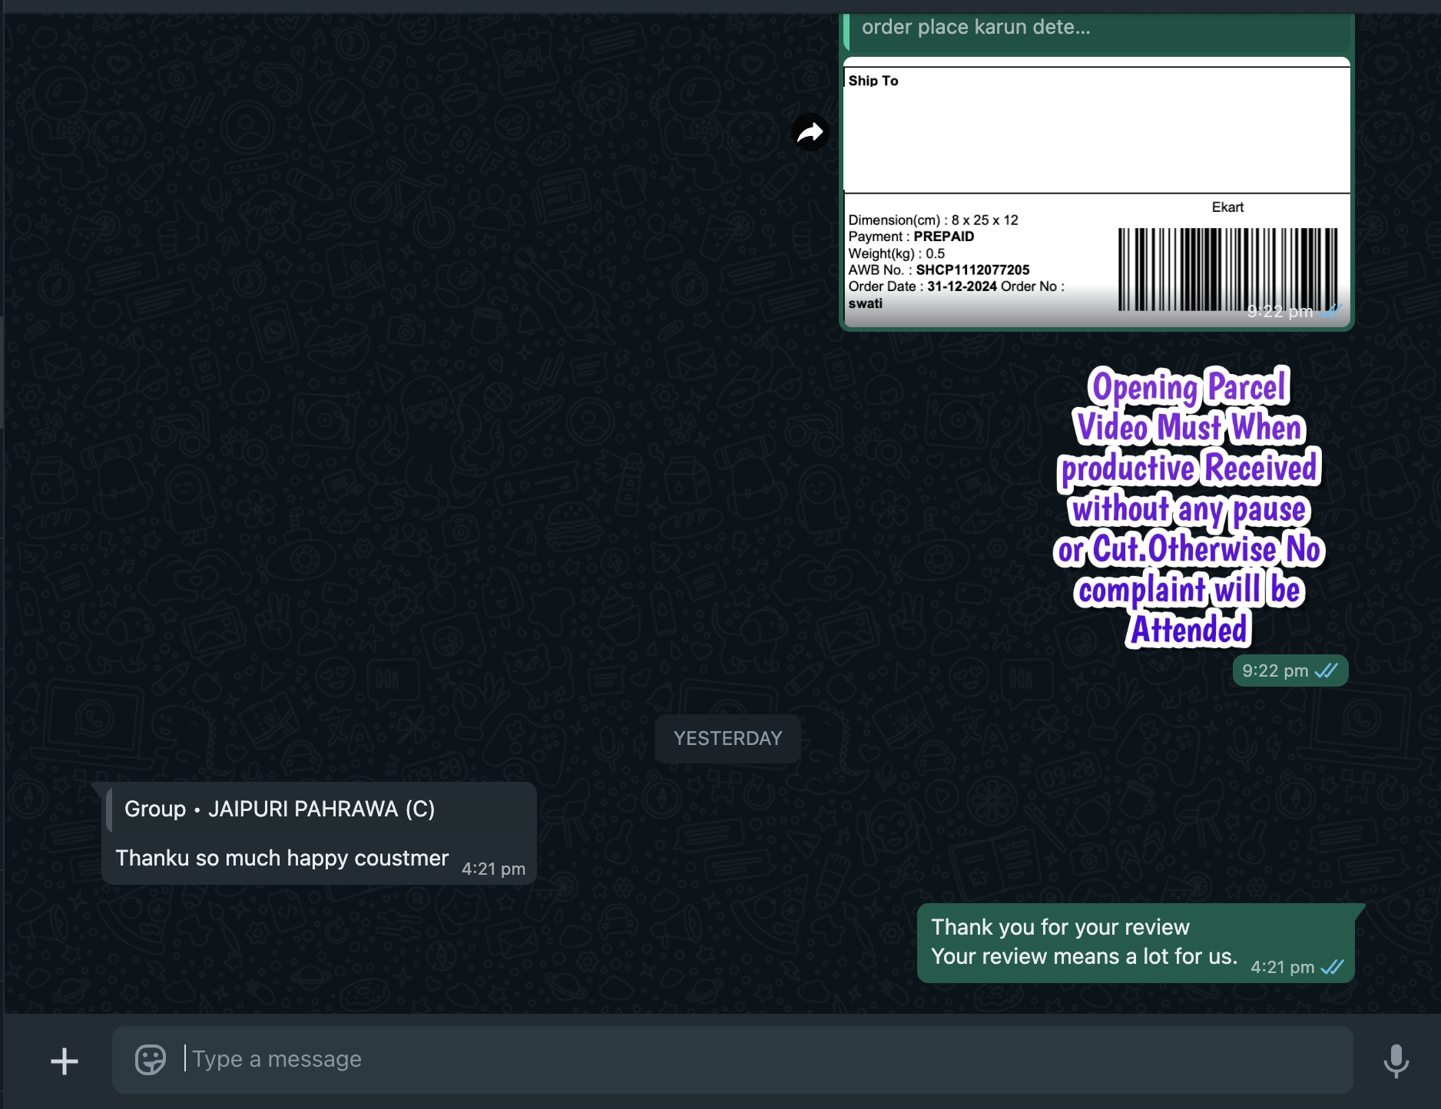Click double ticks on shipping label image
Viewport: 1441px width, 1109px height.
(x=1331, y=311)
